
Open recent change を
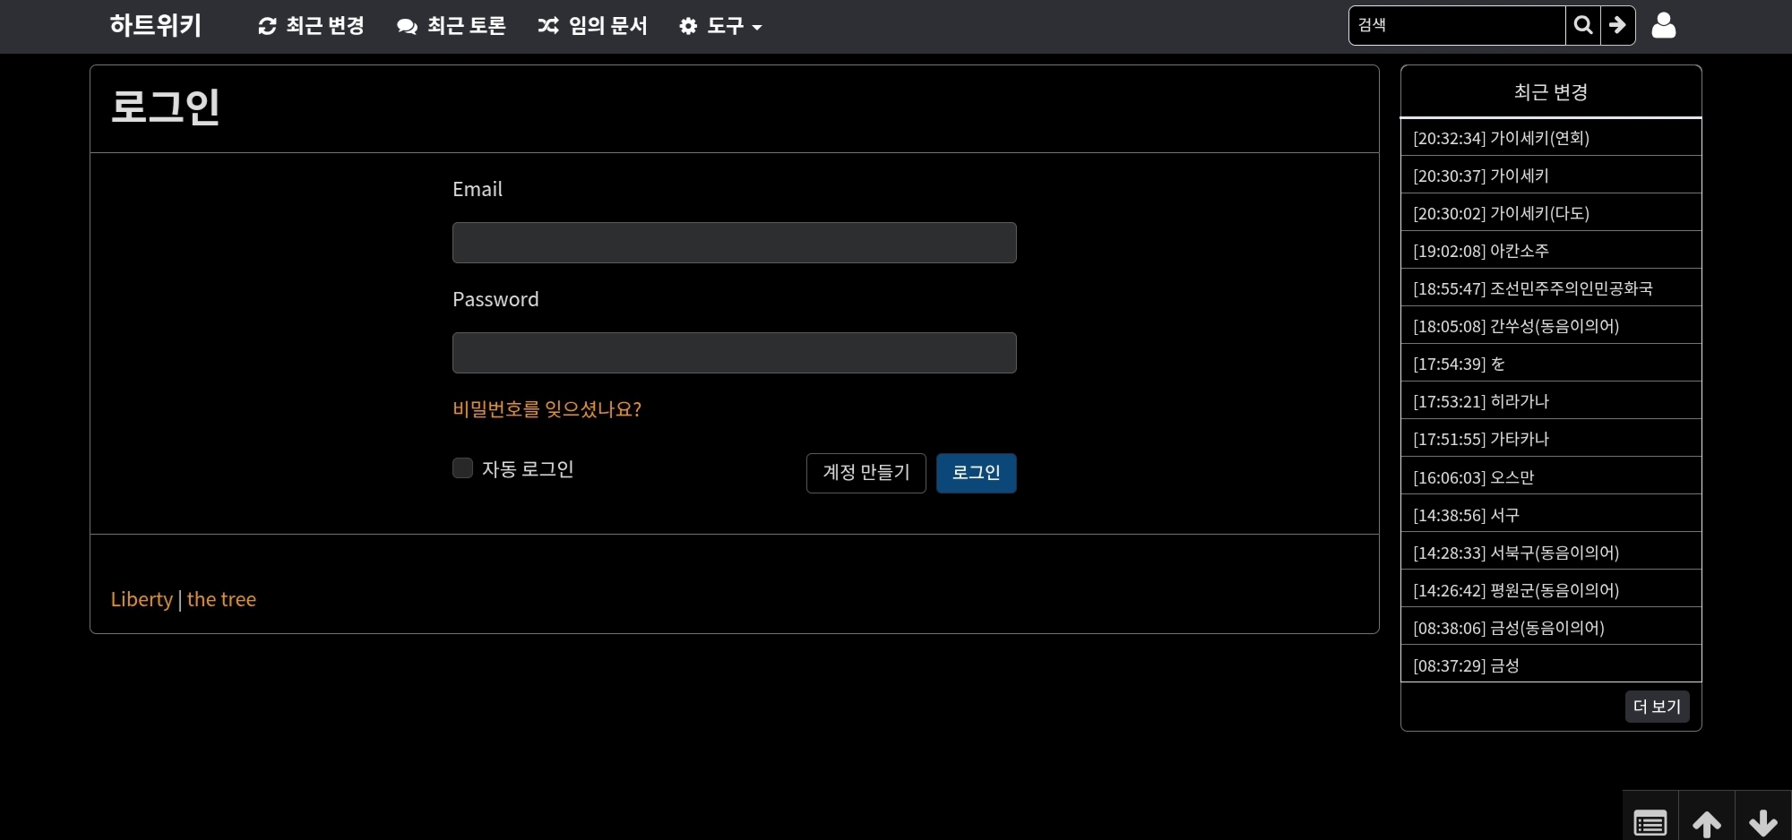1551,364
